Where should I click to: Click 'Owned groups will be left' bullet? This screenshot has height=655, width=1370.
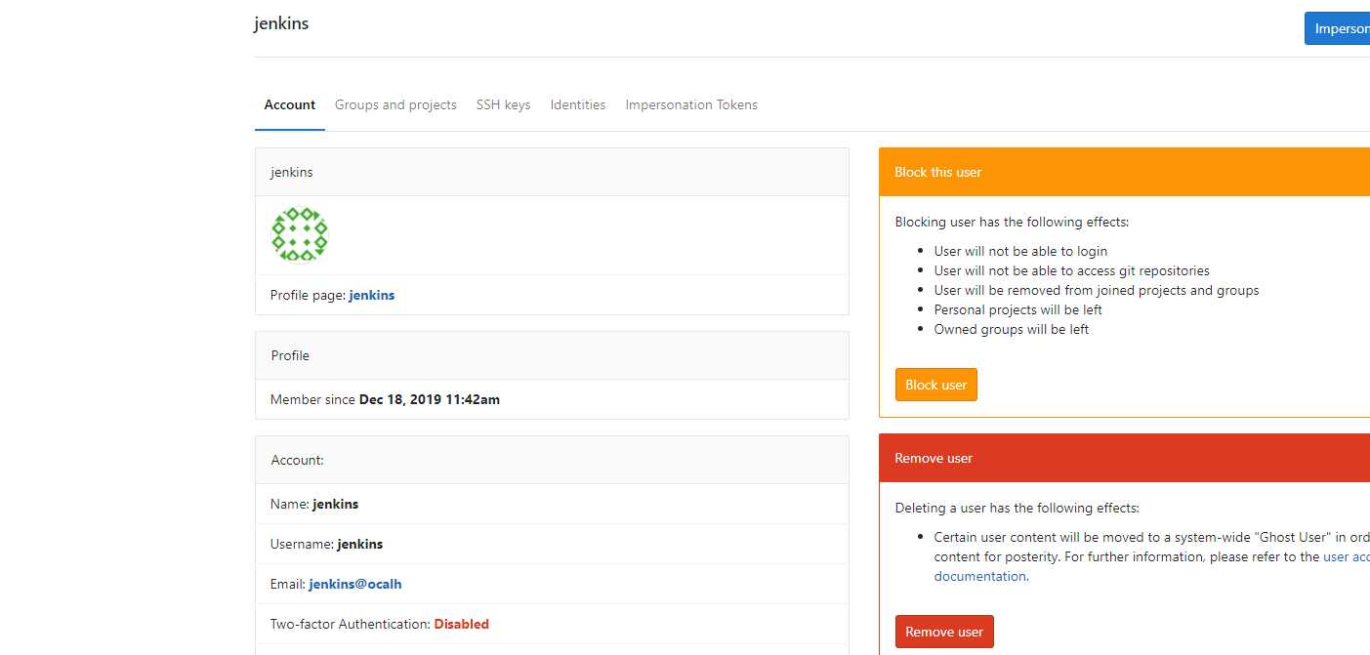coord(1012,329)
